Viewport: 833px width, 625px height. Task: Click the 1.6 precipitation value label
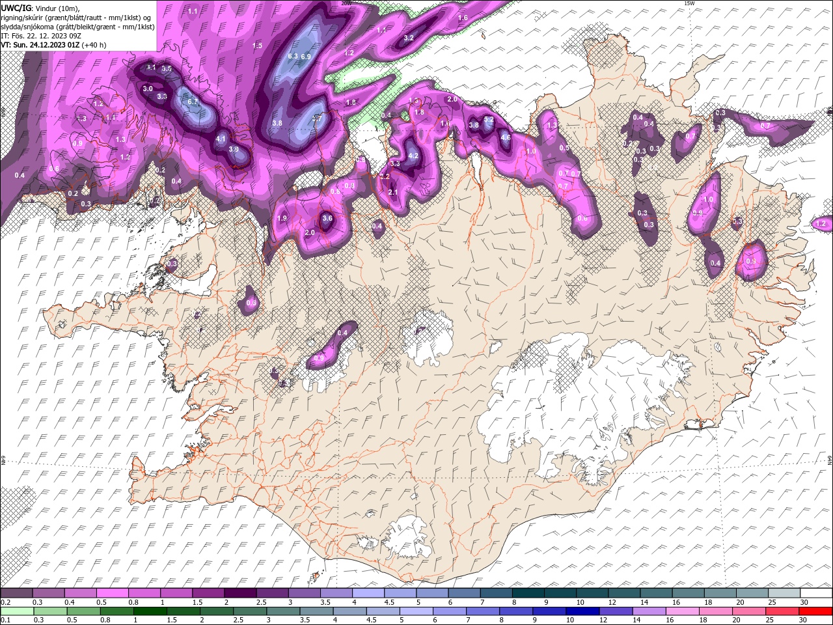pos(463,18)
